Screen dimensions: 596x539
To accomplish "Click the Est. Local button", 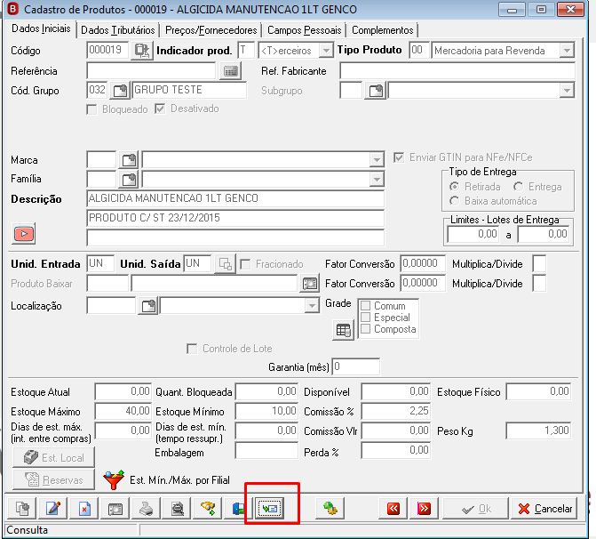I will (53, 457).
